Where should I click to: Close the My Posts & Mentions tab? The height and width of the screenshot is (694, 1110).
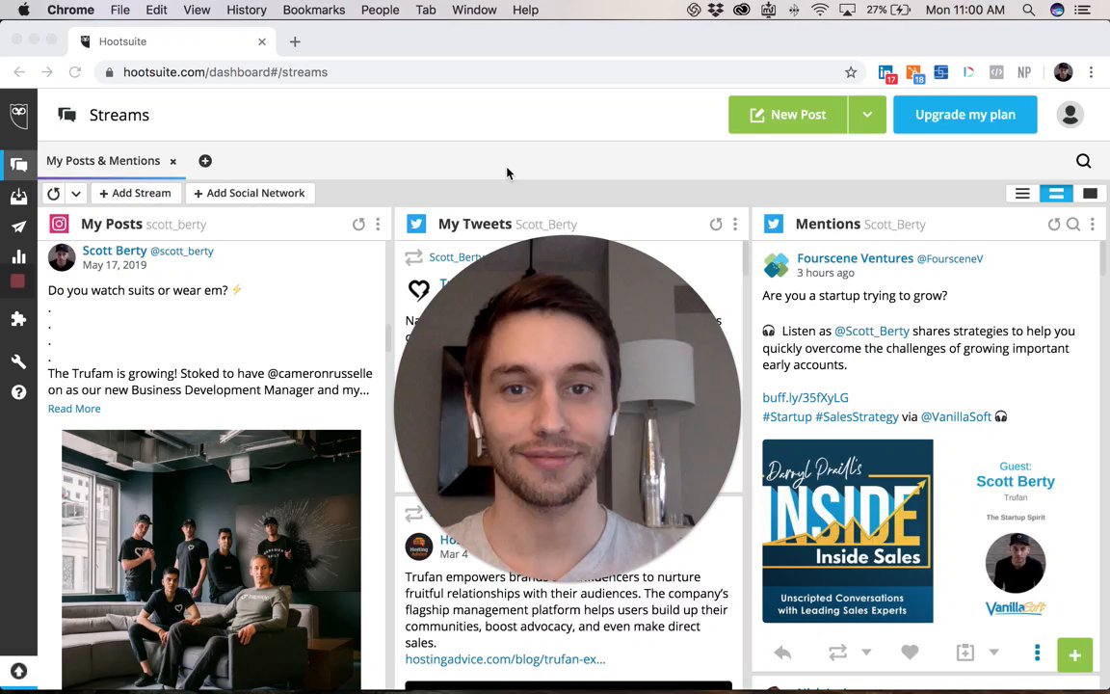pyautogui.click(x=172, y=162)
